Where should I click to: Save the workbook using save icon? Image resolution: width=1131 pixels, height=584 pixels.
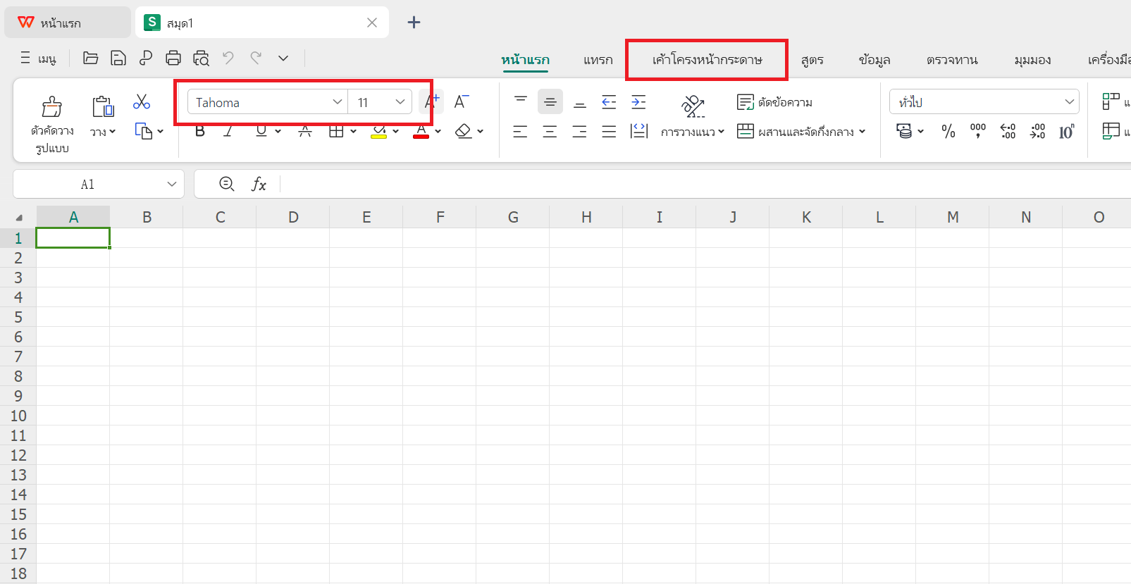118,58
